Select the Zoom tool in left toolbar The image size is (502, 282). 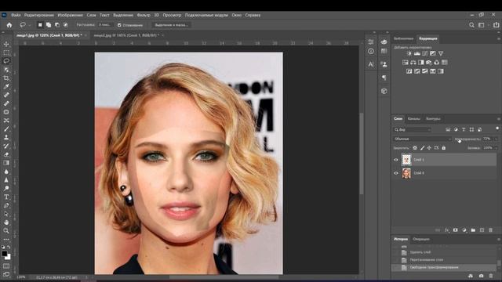[6, 230]
